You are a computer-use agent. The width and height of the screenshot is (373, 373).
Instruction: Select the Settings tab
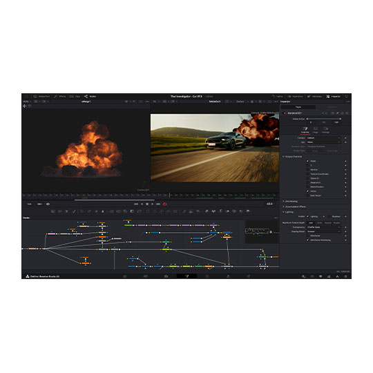[325, 130]
